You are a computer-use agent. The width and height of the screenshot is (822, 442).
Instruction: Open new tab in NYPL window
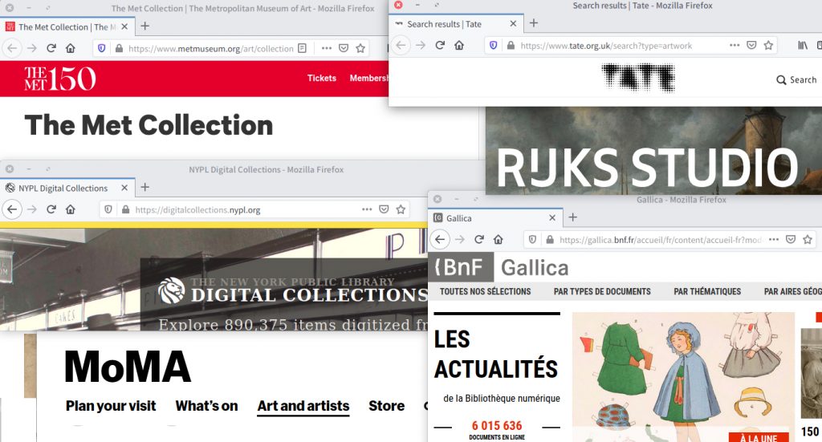tap(145, 187)
